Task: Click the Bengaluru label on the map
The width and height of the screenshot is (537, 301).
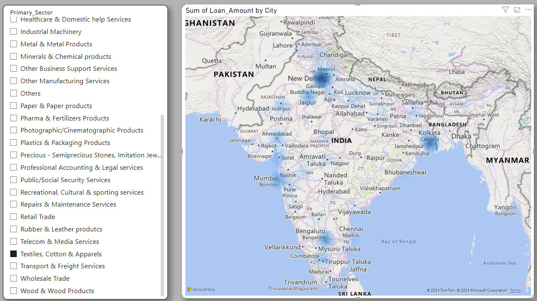Action: pyautogui.click(x=310, y=231)
